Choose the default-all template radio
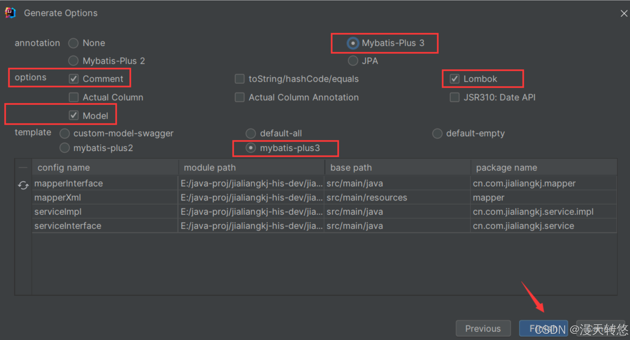This screenshot has height=340, width=630. (x=251, y=133)
